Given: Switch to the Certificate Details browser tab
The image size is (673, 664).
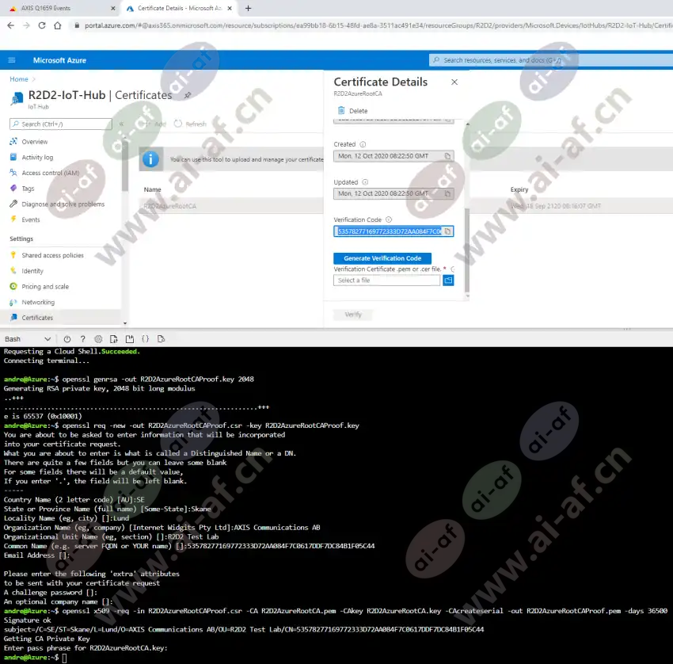Looking at the screenshot, I should click(x=179, y=8).
